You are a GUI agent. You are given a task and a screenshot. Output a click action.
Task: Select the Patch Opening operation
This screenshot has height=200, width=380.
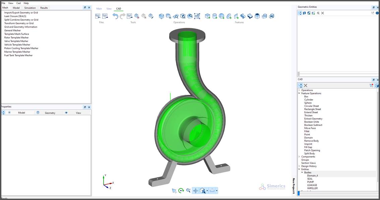[312, 150]
